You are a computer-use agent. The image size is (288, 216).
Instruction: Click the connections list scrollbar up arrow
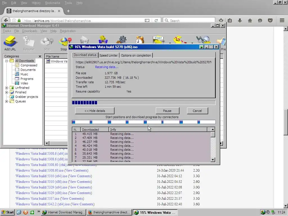click(x=213, y=129)
